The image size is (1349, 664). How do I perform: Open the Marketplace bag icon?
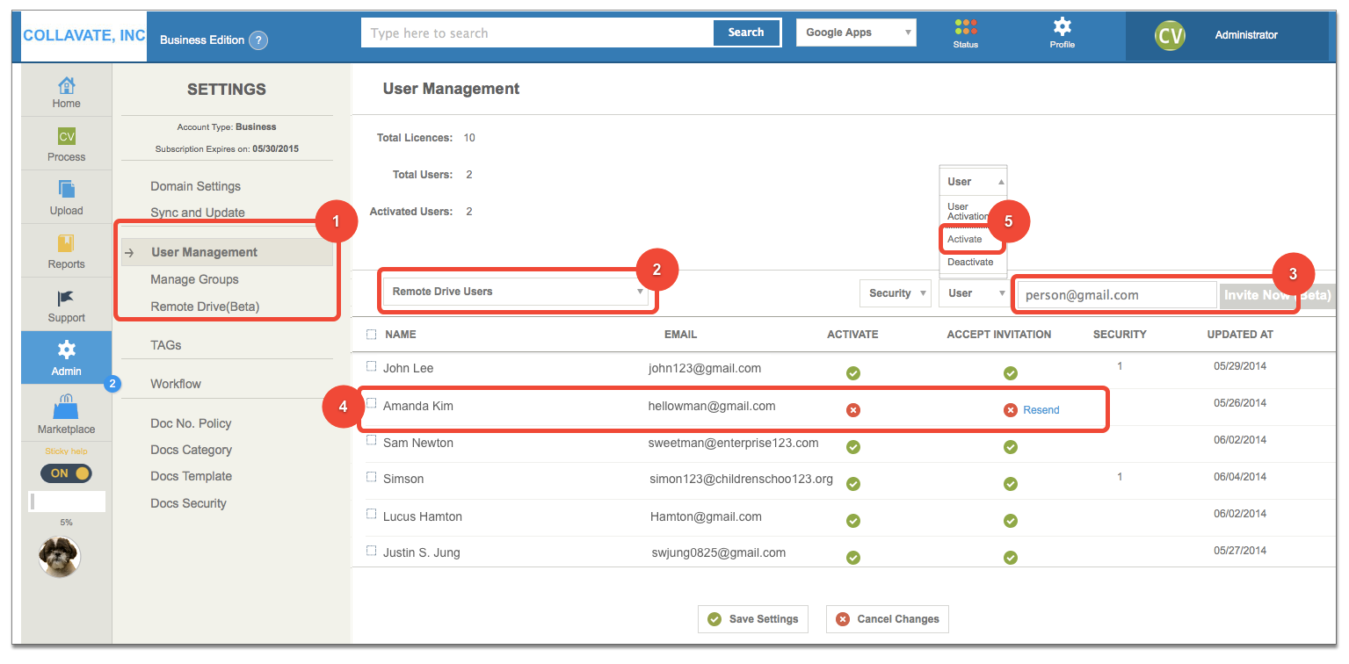click(66, 407)
